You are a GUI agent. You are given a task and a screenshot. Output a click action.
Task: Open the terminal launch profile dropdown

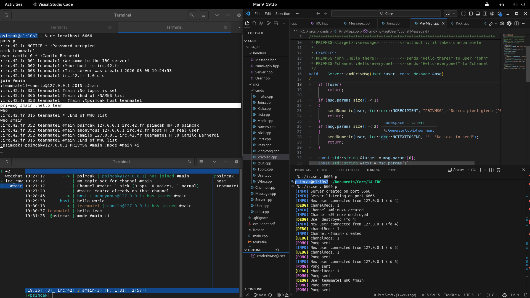(485, 170)
